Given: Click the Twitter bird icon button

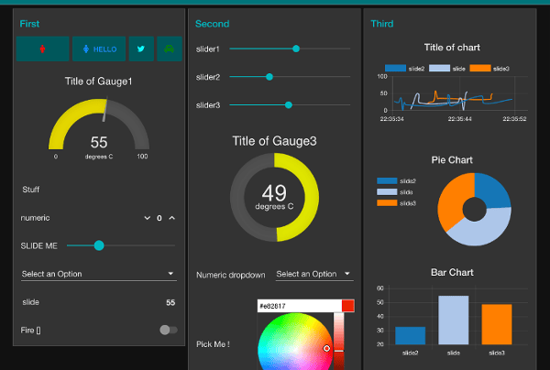Looking at the screenshot, I should click(x=141, y=49).
